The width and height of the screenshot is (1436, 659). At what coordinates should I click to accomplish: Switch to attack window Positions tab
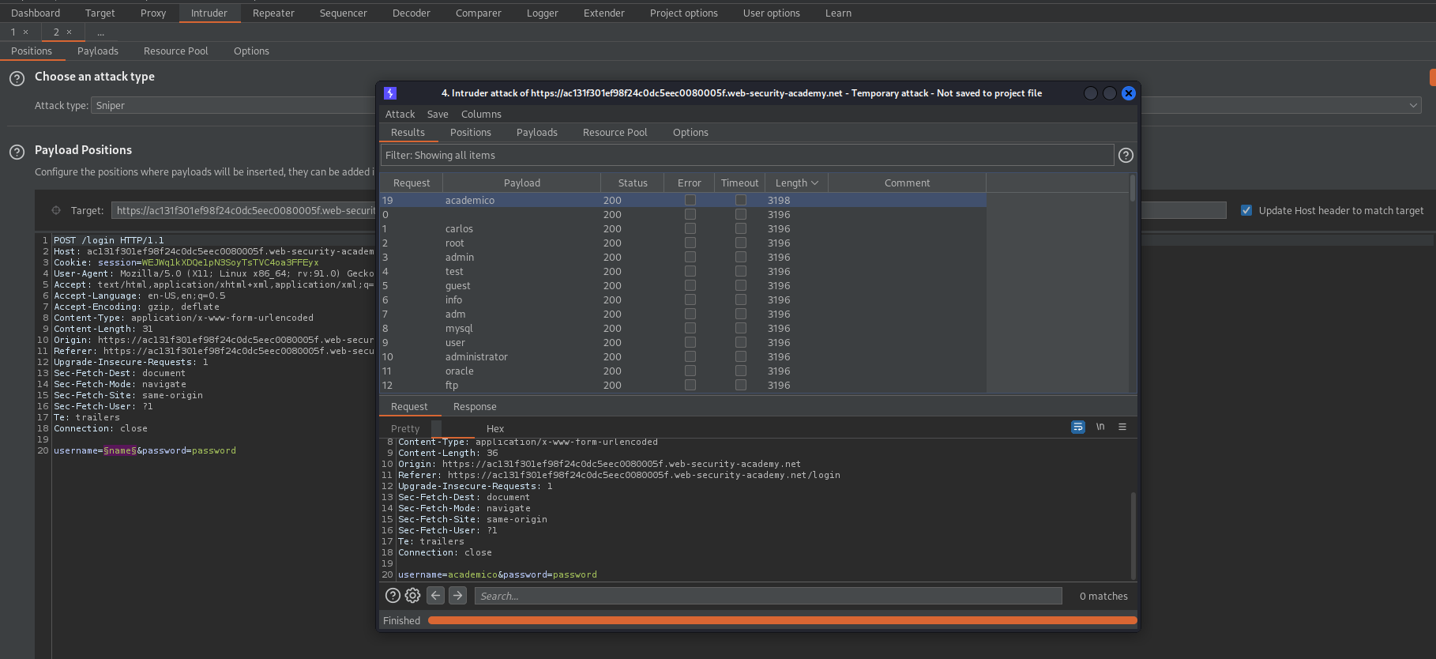[x=471, y=132]
